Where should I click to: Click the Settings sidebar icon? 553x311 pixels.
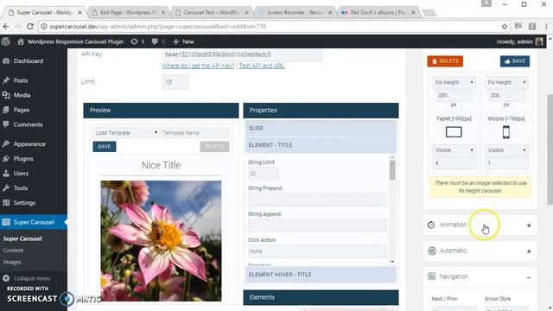click(x=6, y=203)
